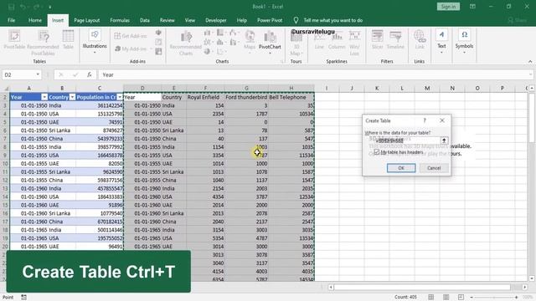Collapse the dialog range selector button

coord(444,140)
